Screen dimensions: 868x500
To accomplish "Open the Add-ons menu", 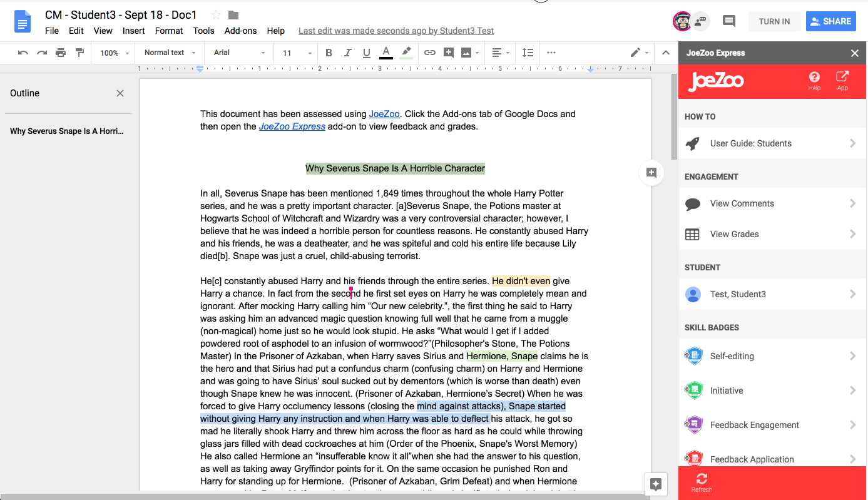I will tap(241, 31).
